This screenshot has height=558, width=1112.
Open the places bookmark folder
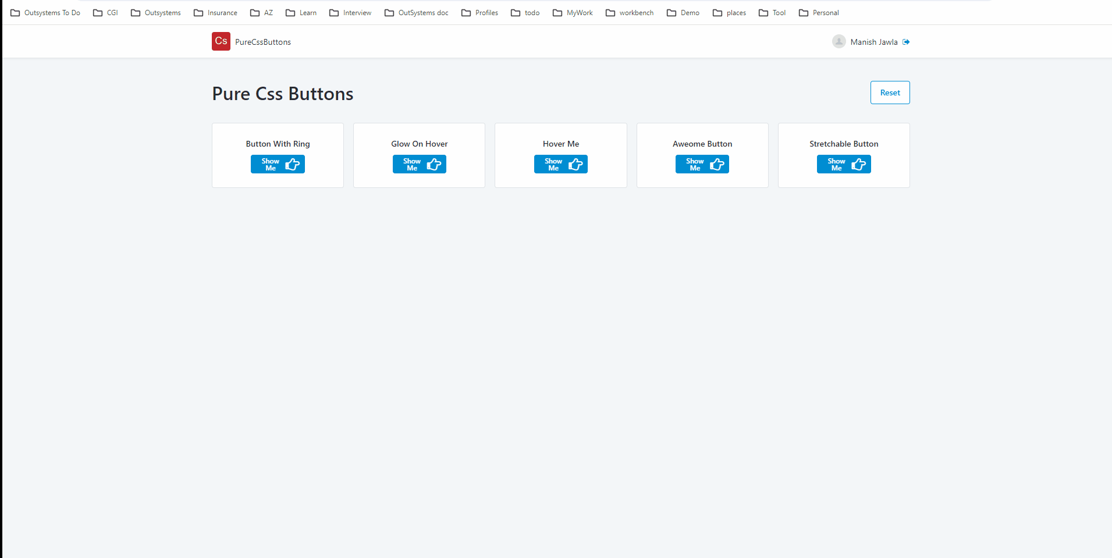pos(729,13)
